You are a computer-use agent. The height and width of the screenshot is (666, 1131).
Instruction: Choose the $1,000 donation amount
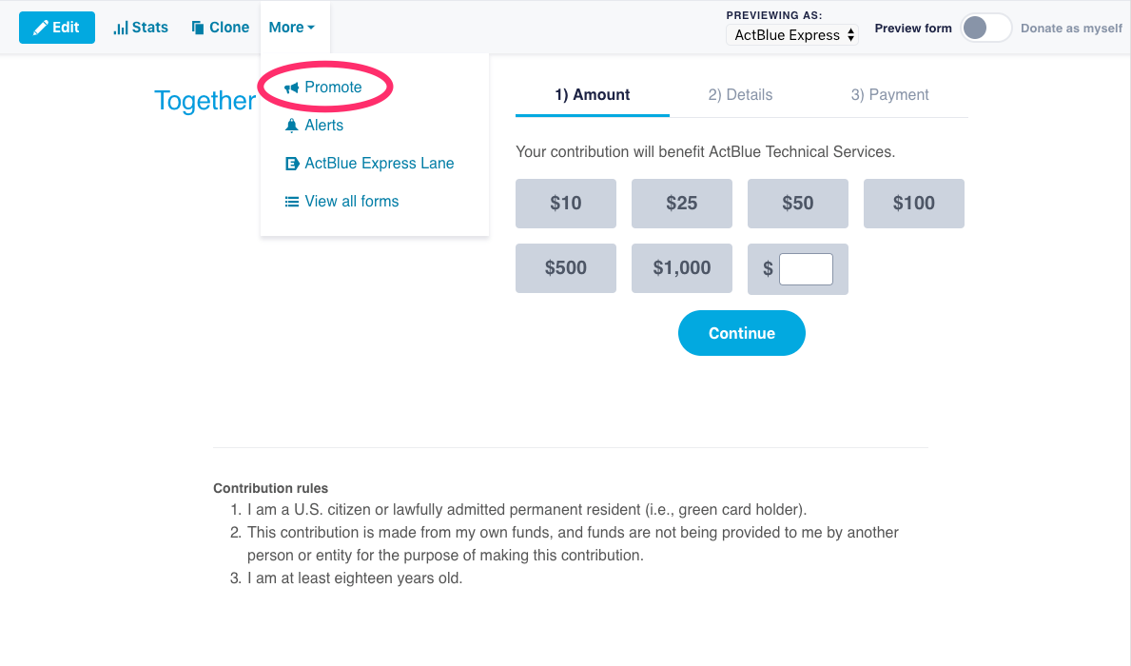[682, 268]
